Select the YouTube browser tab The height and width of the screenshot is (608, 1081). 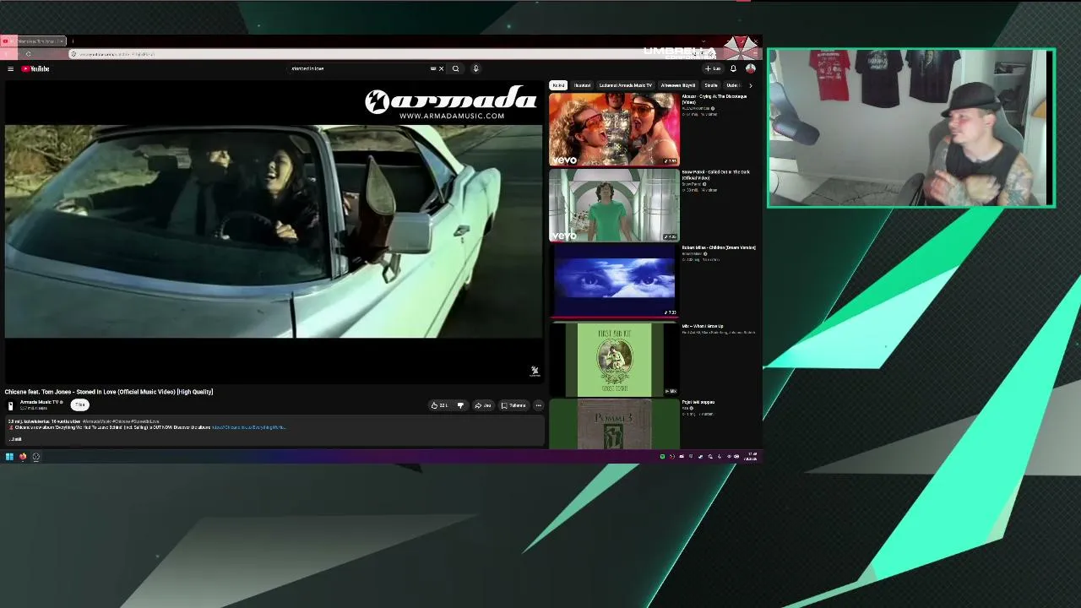pos(34,41)
